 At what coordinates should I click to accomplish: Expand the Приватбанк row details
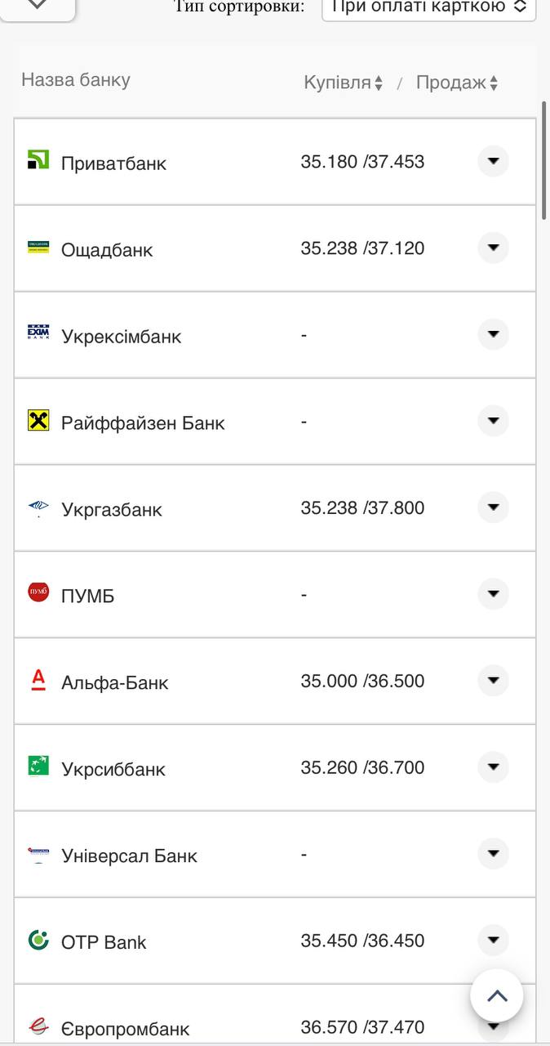tap(493, 161)
